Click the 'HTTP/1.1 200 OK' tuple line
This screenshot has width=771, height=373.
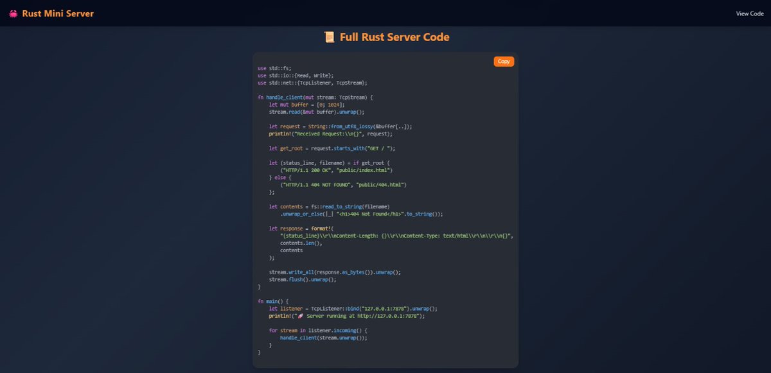click(336, 170)
